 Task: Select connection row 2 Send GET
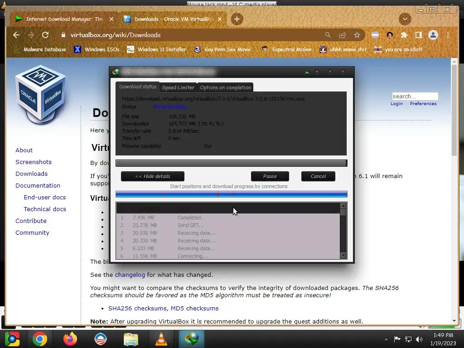pyautogui.click(x=228, y=225)
